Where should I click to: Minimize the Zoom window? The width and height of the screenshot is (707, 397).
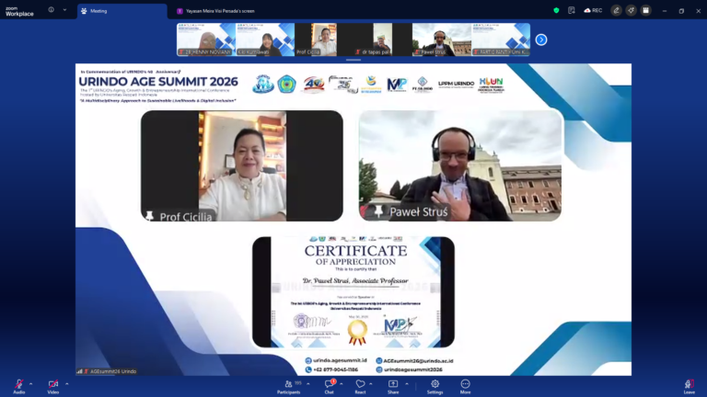[x=664, y=11]
